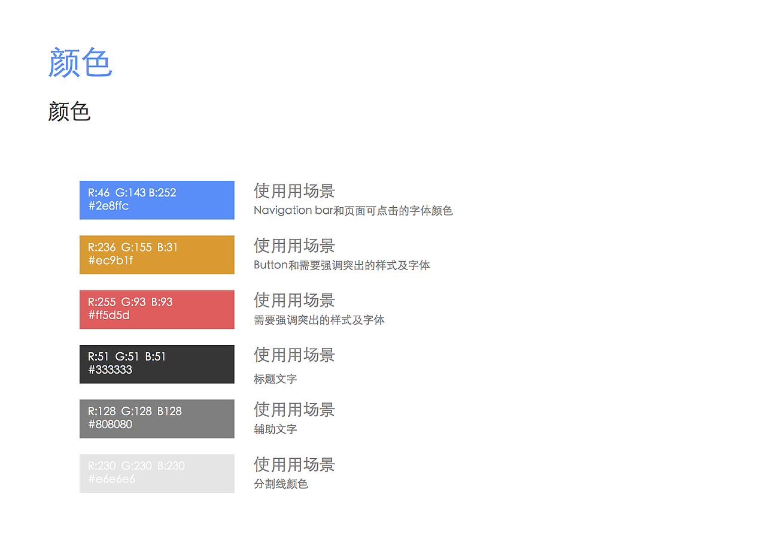
Task: Select the dark #333333 color swatch
Action: pyautogui.click(x=157, y=364)
